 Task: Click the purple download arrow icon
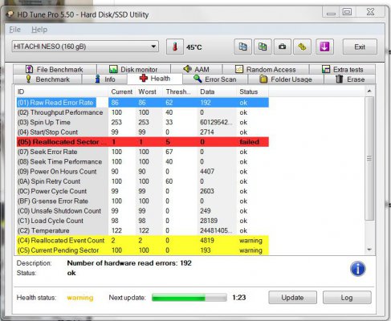click(324, 47)
